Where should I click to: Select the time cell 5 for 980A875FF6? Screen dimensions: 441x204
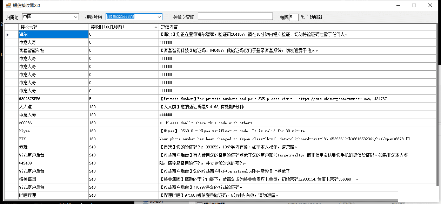point(123,99)
